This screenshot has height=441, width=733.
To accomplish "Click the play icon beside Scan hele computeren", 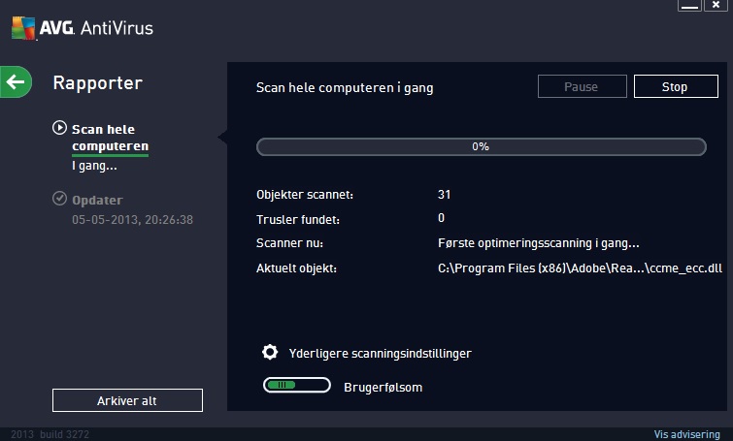I will (59, 128).
